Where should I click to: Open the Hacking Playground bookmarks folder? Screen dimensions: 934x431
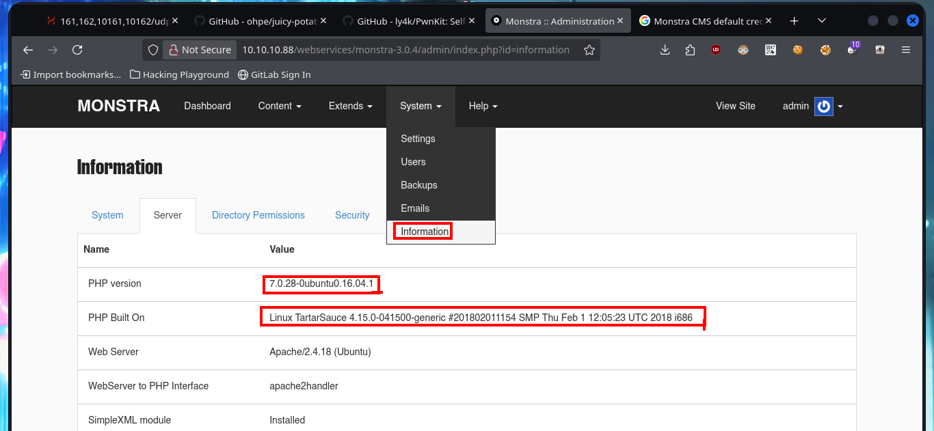179,74
